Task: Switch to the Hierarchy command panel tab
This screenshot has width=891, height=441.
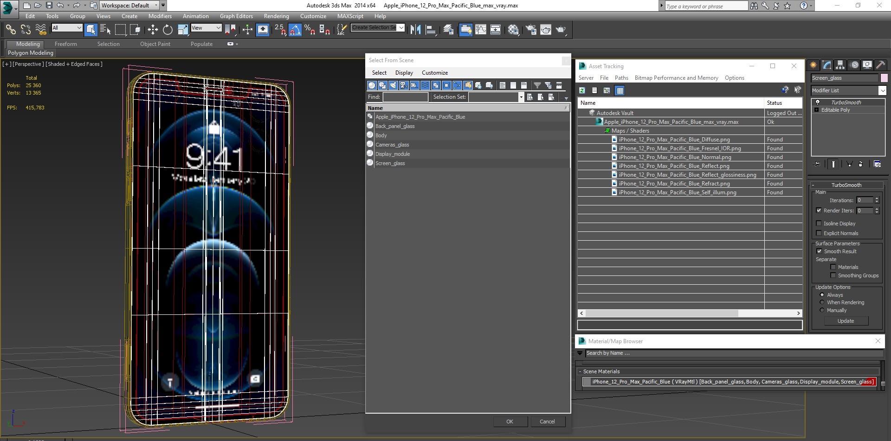Action: [840, 65]
